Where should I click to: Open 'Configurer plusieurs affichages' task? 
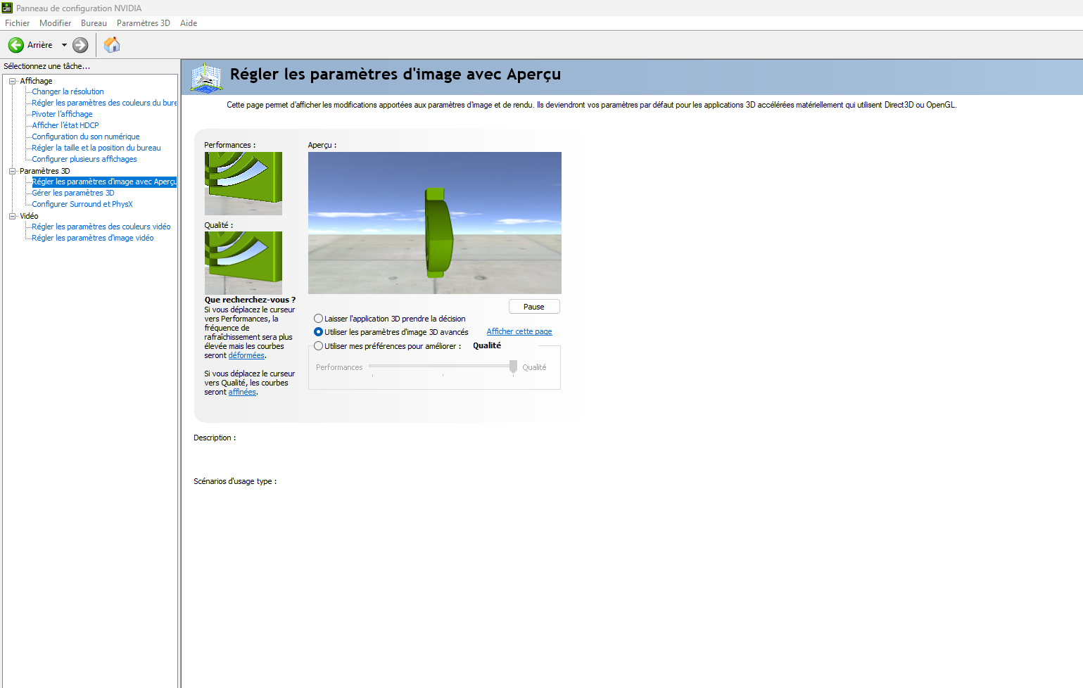[84, 159]
